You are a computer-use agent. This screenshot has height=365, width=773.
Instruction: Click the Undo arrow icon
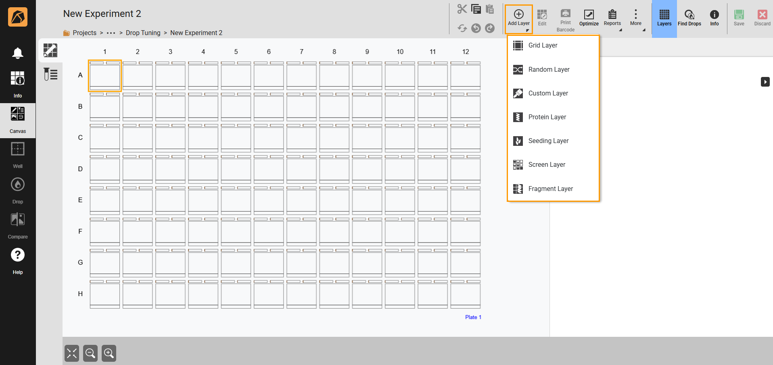click(x=476, y=28)
